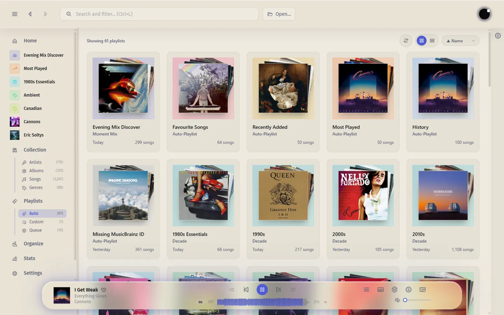Favourite the song I Get Weak with the heart icon
The image size is (504, 315).
[x=104, y=290]
